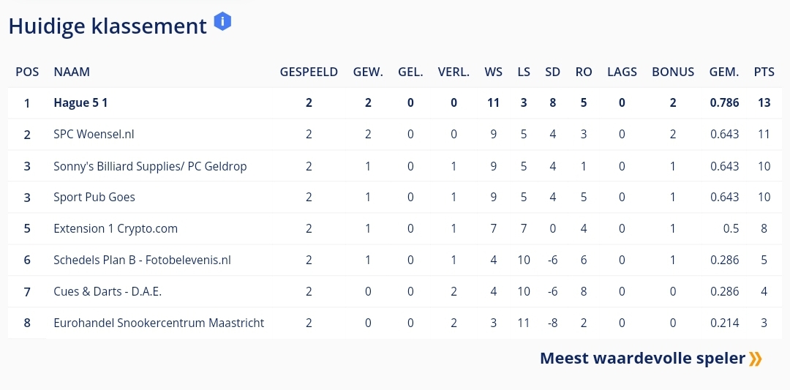Screen dimensions: 790x390
Task: Click the POS column header
Action: pyautogui.click(x=27, y=72)
